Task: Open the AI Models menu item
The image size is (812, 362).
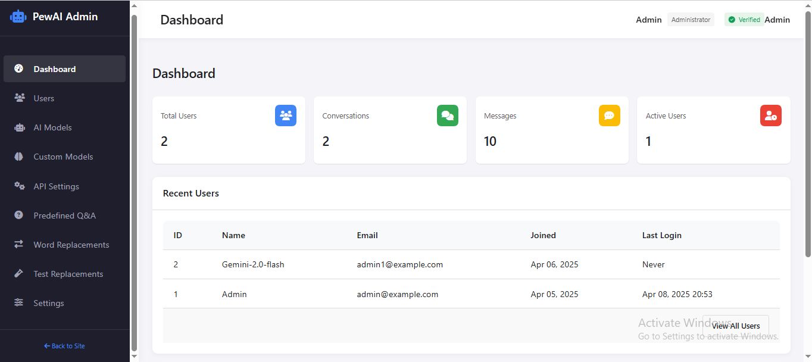Action: 52,127
